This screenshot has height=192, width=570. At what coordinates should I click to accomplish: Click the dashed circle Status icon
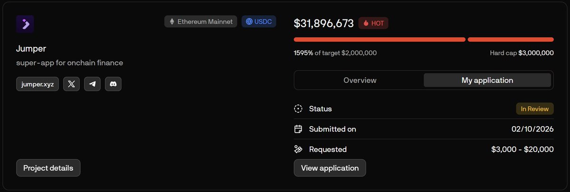[298, 109]
